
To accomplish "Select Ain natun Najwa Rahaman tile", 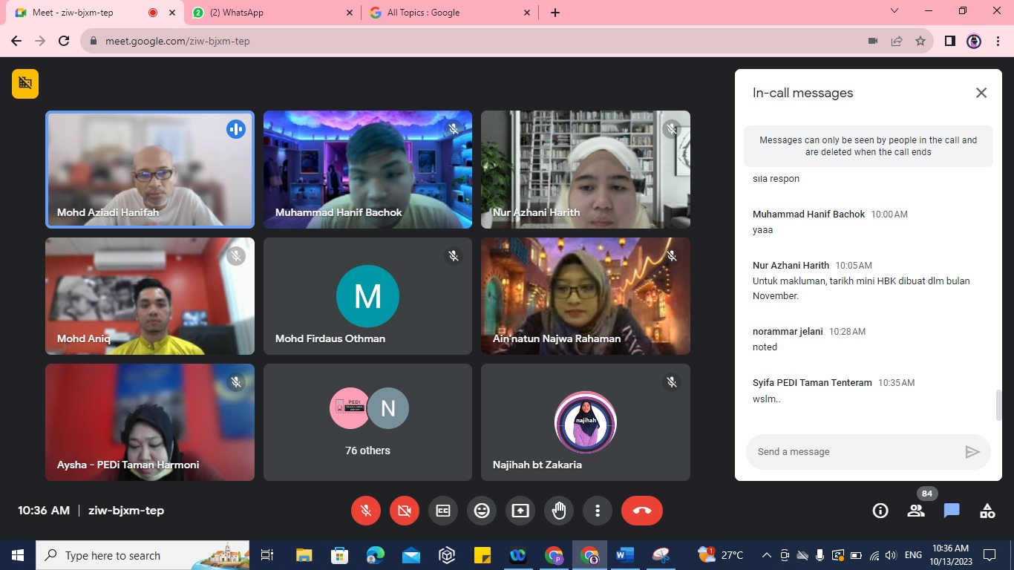I will tap(586, 296).
